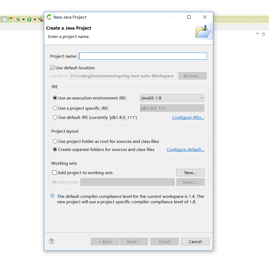Minimize the editor area panel
This screenshot has height=265, width=269.
point(257,34)
